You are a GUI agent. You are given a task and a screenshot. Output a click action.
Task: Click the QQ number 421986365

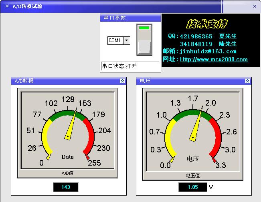point(196,36)
